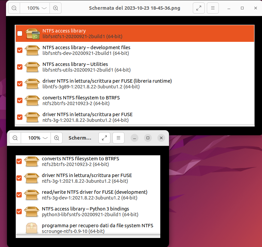Uncheck the libfsntfs-utils Utilities checkbox
The width and height of the screenshot is (262, 247).
tap(20, 67)
